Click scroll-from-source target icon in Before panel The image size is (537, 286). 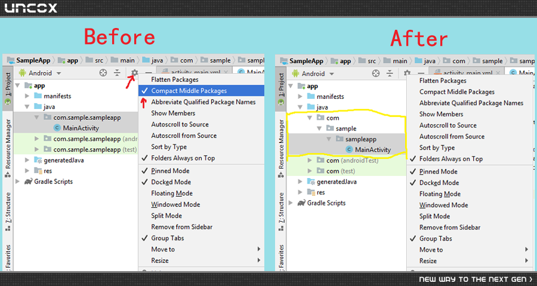pos(103,73)
